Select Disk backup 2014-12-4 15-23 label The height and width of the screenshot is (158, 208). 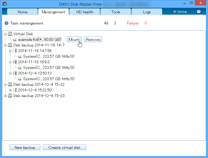39,96
